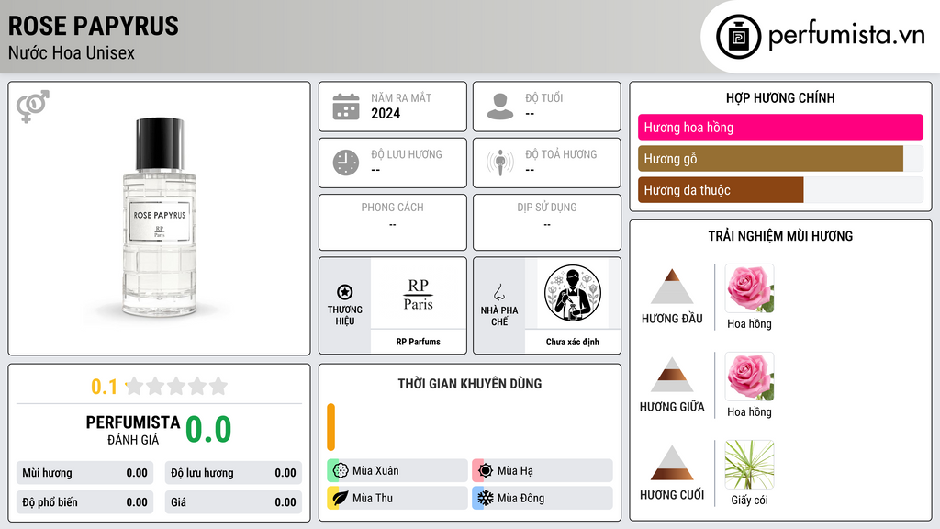Click the Mùa Đông snowflake icon
The width and height of the screenshot is (940, 529).
click(x=485, y=498)
